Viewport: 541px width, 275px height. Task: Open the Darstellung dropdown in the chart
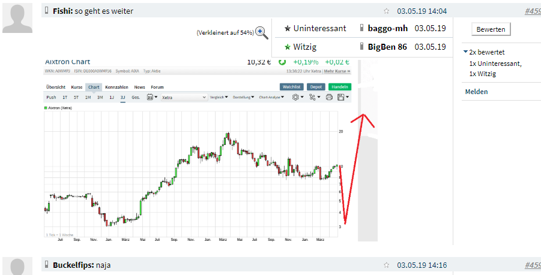[244, 98]
